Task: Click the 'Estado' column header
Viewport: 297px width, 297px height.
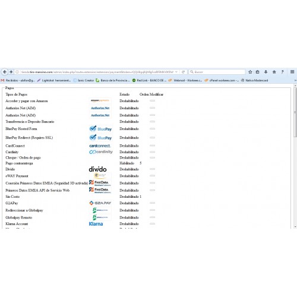Action: point(125,94)
